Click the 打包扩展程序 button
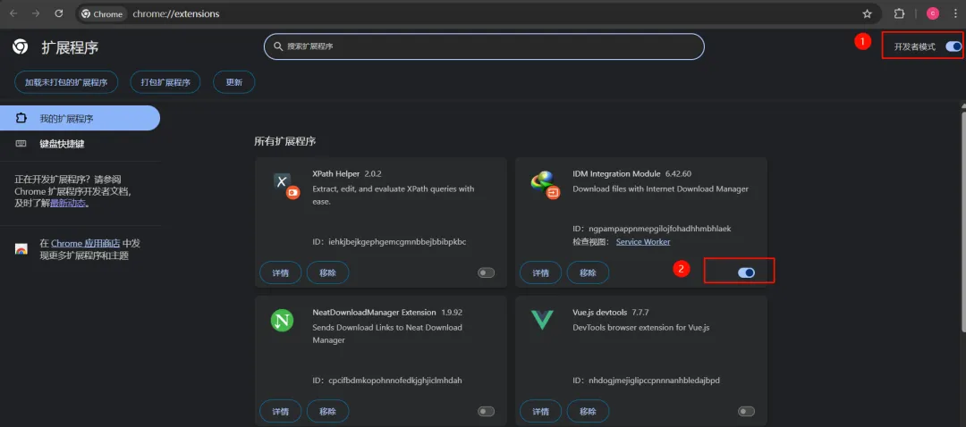Screen dimensions: 966x427 [165, 82]
